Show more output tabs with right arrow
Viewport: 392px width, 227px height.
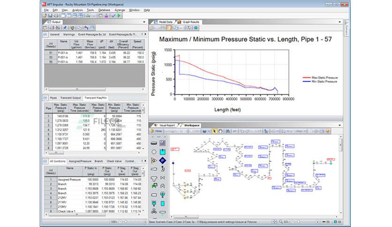[145, 34]
